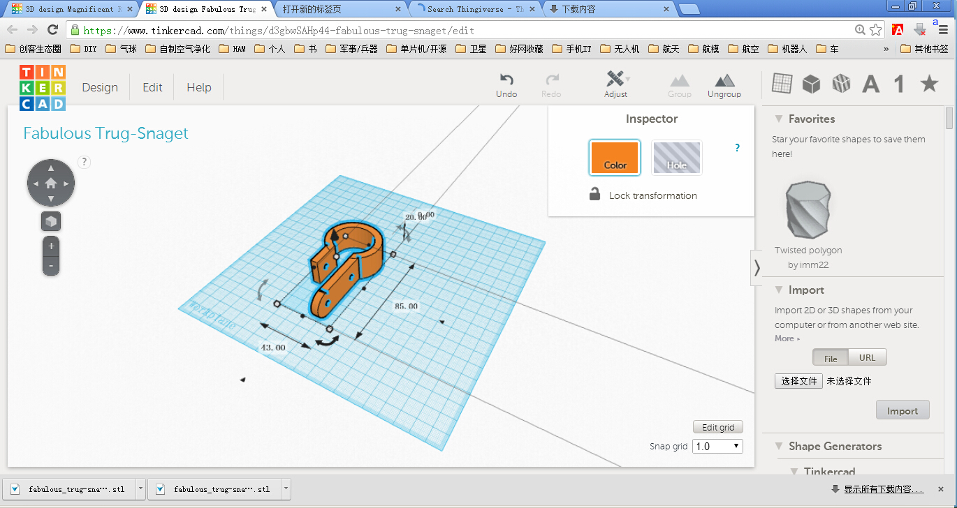Click the Group shapes icon
The width and height of the screenshot is (957, 508).
pyautogui.click(x=679, y=80)
